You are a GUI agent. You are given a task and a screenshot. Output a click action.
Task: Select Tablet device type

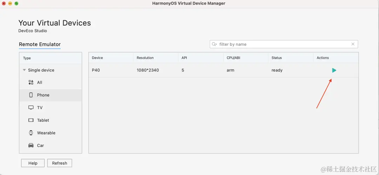click(x=51, y=120)
